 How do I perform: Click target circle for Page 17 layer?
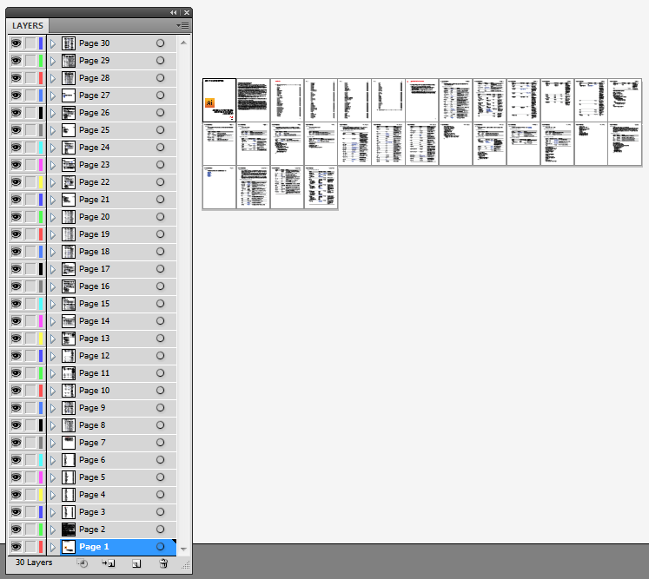[160, 269]
